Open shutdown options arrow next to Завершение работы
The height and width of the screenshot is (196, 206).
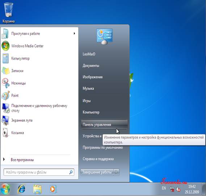tap(117, 172)
